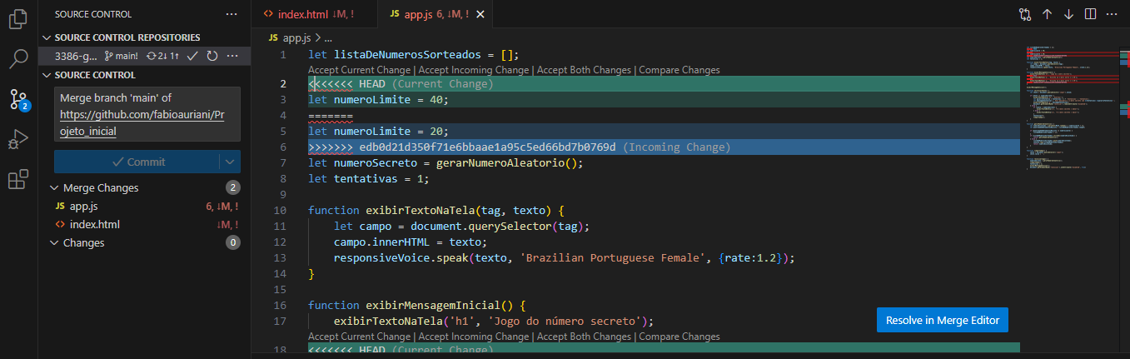Click 'responsiveVoice.speak' code line 13
This screenshot has height=359, width=1130.
pyautogui.click(x=565, y=258)
